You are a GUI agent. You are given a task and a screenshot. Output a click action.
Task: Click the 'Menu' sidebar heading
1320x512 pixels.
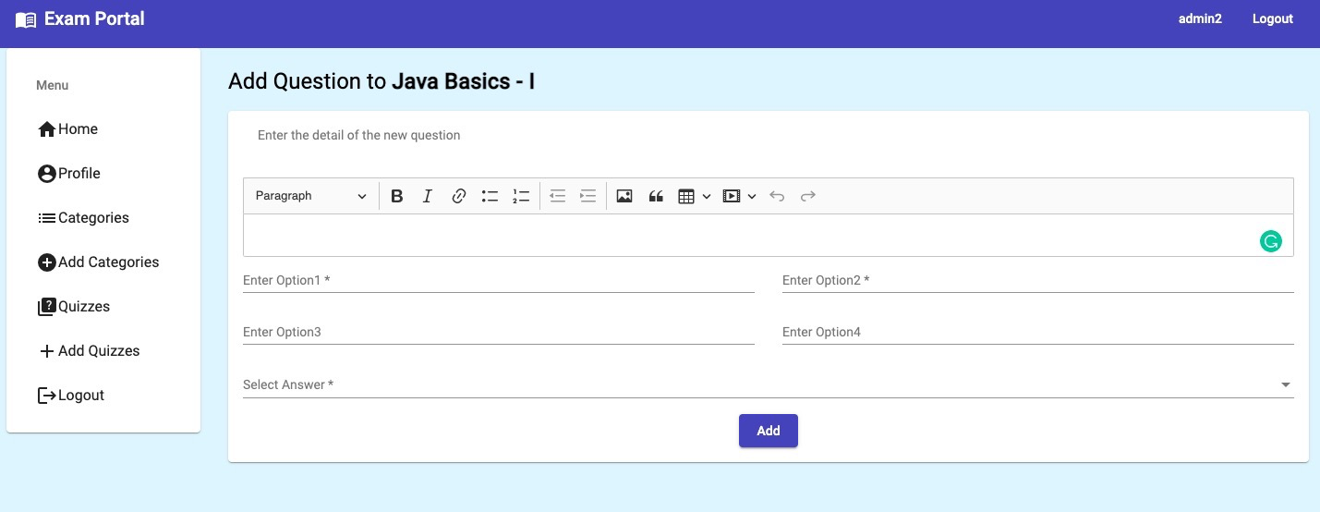click(53, 85)
